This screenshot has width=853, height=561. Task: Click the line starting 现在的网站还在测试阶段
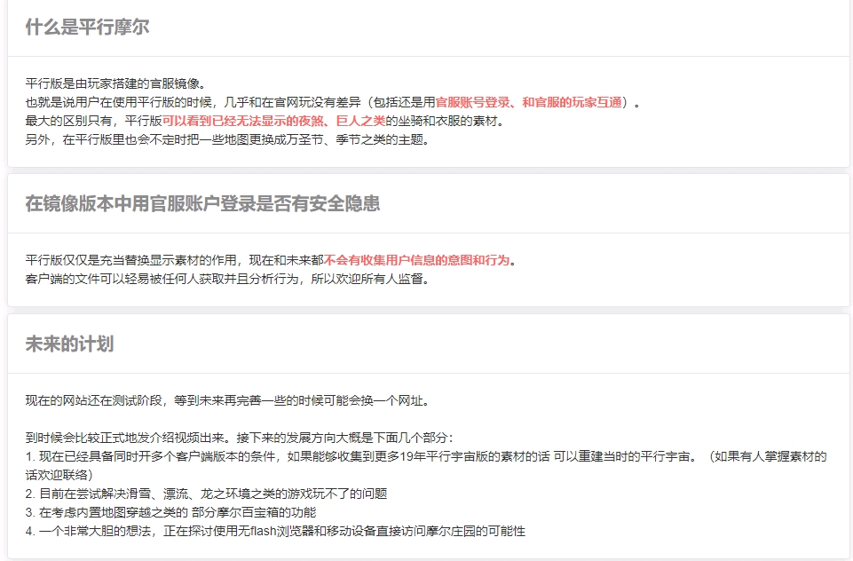pyautogui.click(x=228, y=401)
